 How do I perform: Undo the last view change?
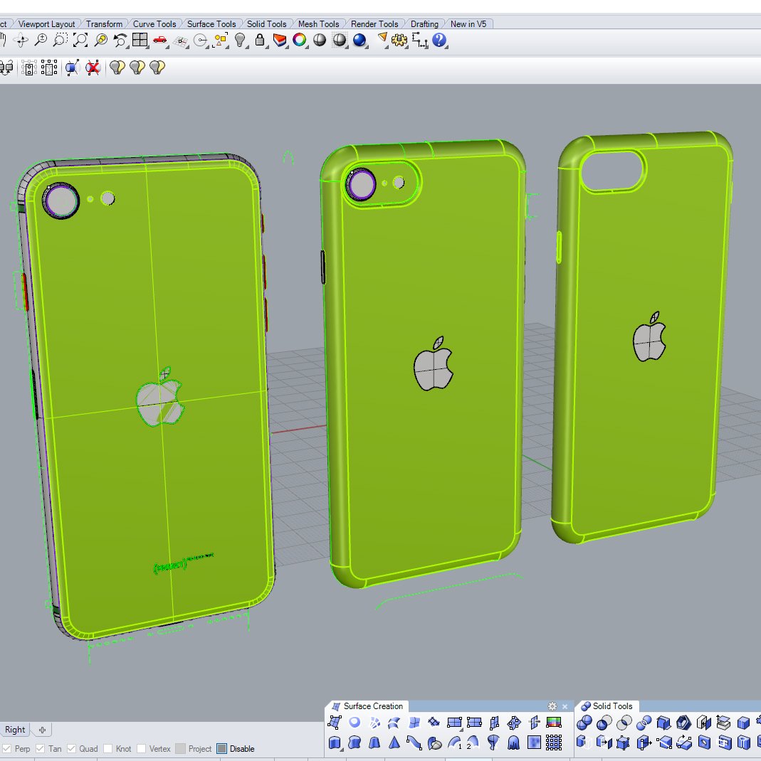click(120, 41)
